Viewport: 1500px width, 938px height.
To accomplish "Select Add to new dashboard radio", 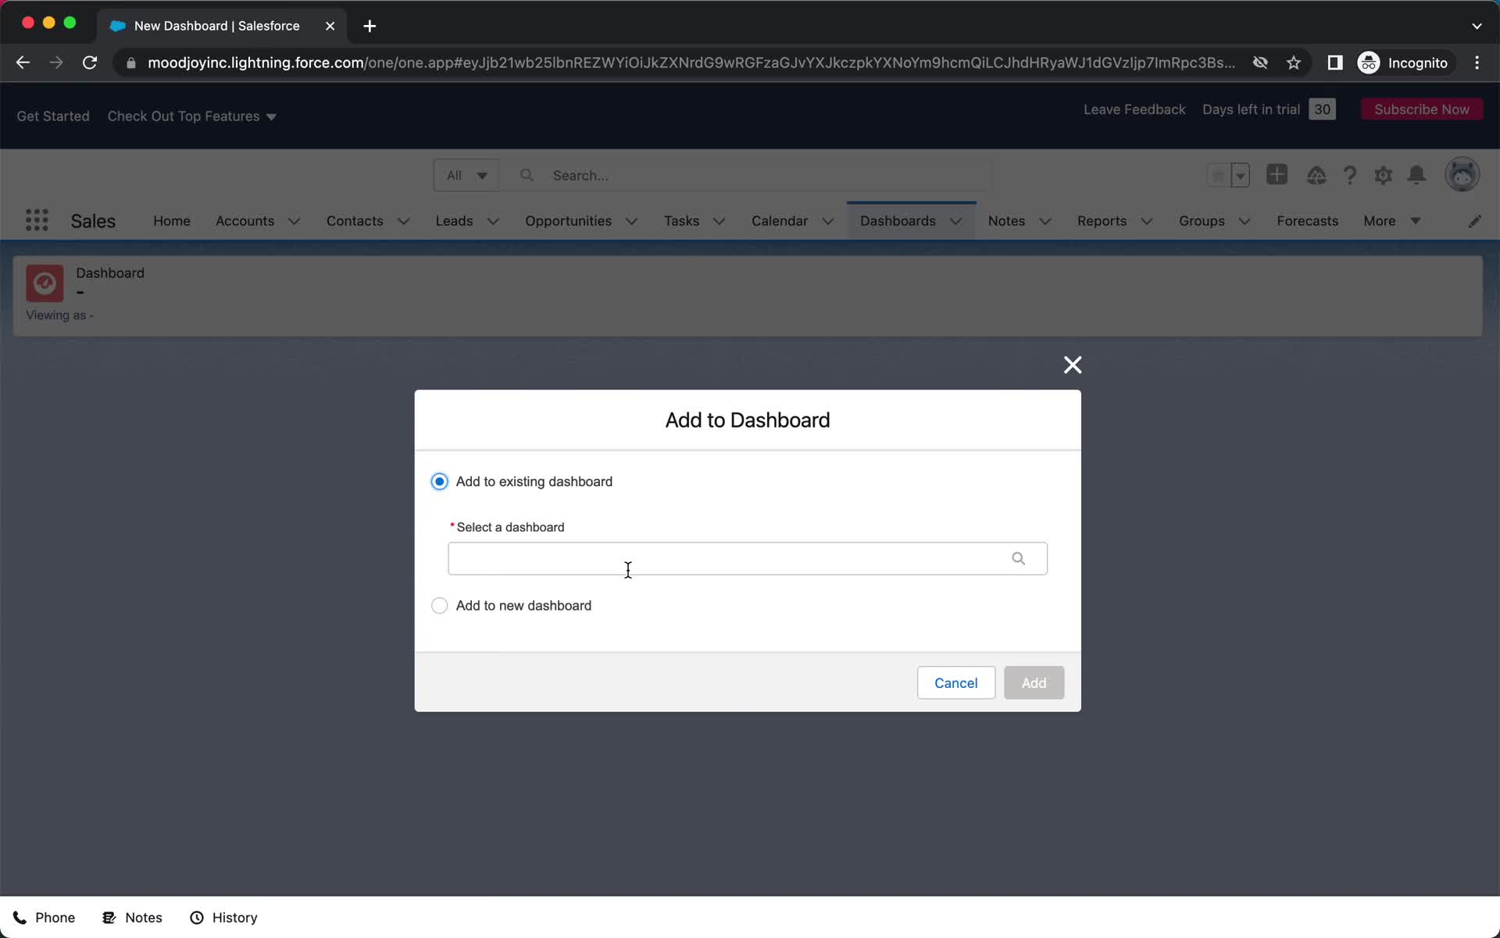I will tap(440, 606).
